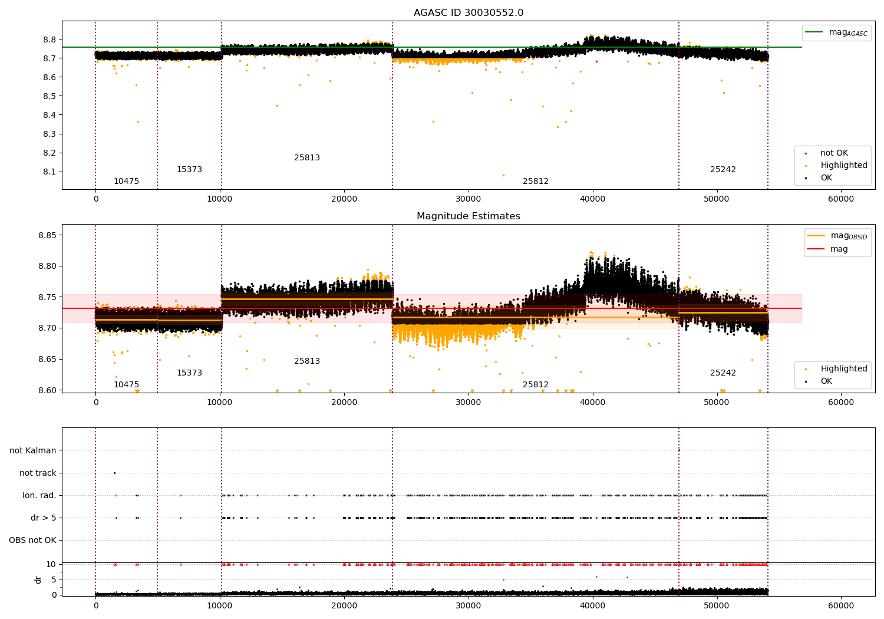The height and width of the screenshot is (619, 884).
Task: Select y-axis tick 8.60 in middle plot
Action: (47, 390)
